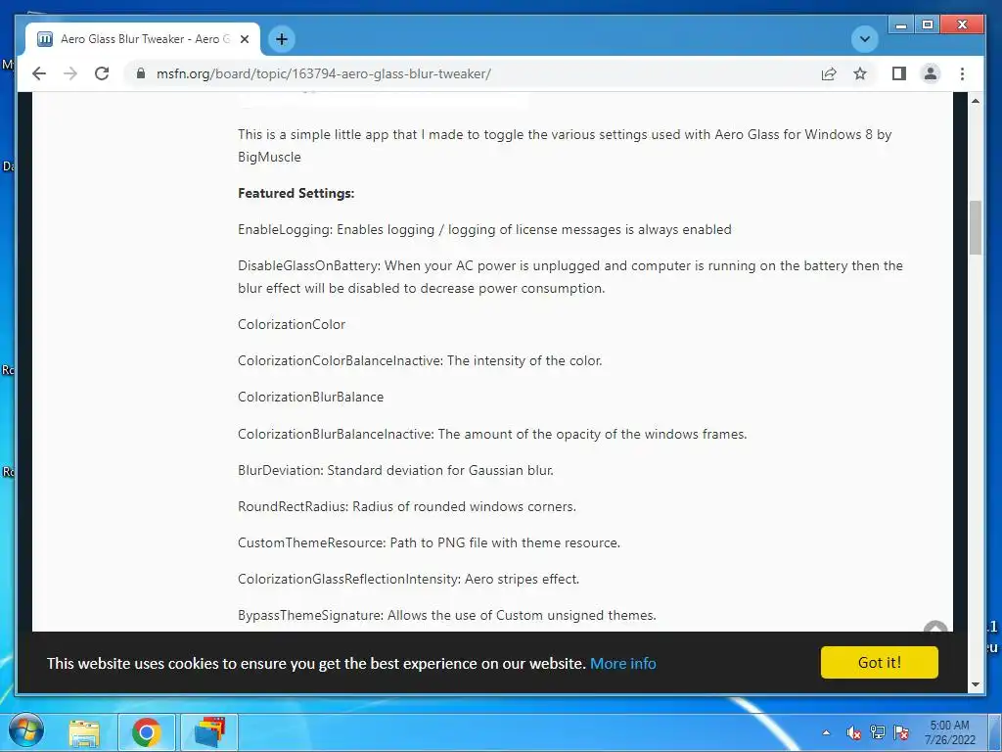Open the Chrome profile menu
The image size is (1002, 752).
(x=931, y=73)
